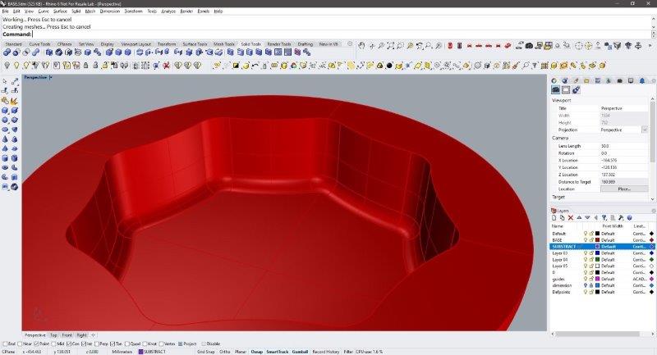Open the Surface menu
The width and height of the screenshot is (657, 355).
pyautogui.click(x=60, y=11)
